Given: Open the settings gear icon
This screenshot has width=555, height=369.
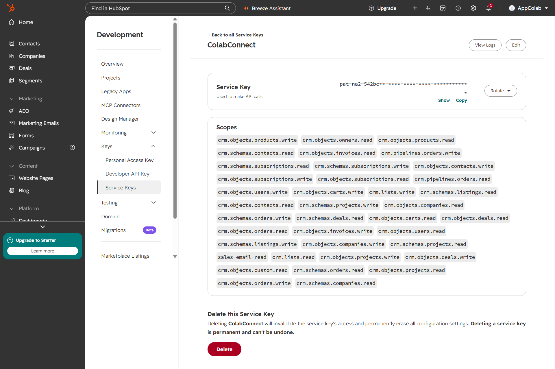Looking at the screenshot, I should [x=473, y=8].
